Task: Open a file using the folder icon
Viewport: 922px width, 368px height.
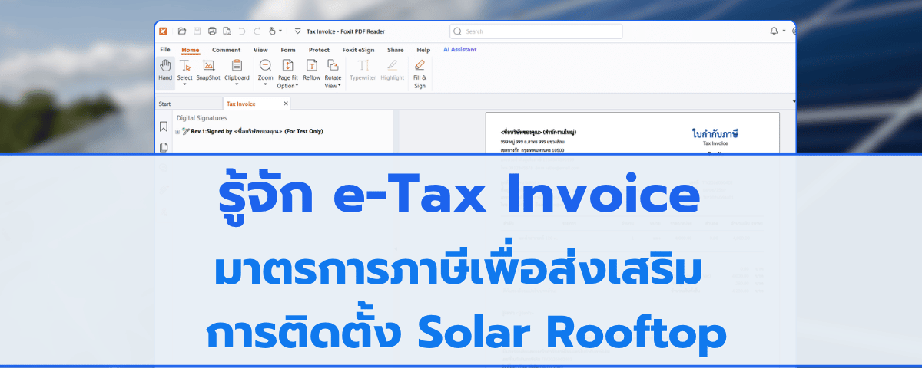Action: (182, 31)
